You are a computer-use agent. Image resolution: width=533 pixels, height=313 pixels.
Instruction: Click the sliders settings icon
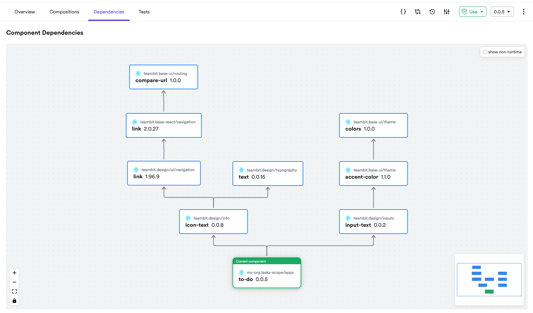tap(447, 12)
